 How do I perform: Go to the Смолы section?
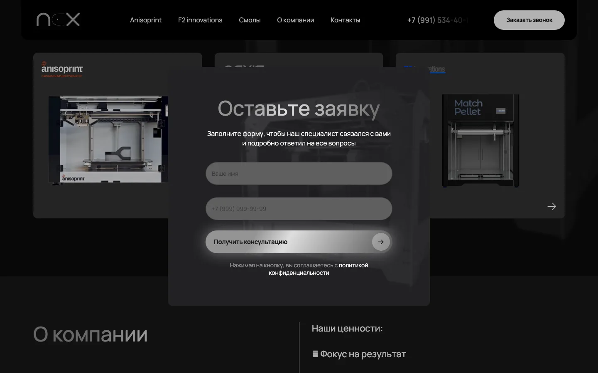(x=250, y=20)
